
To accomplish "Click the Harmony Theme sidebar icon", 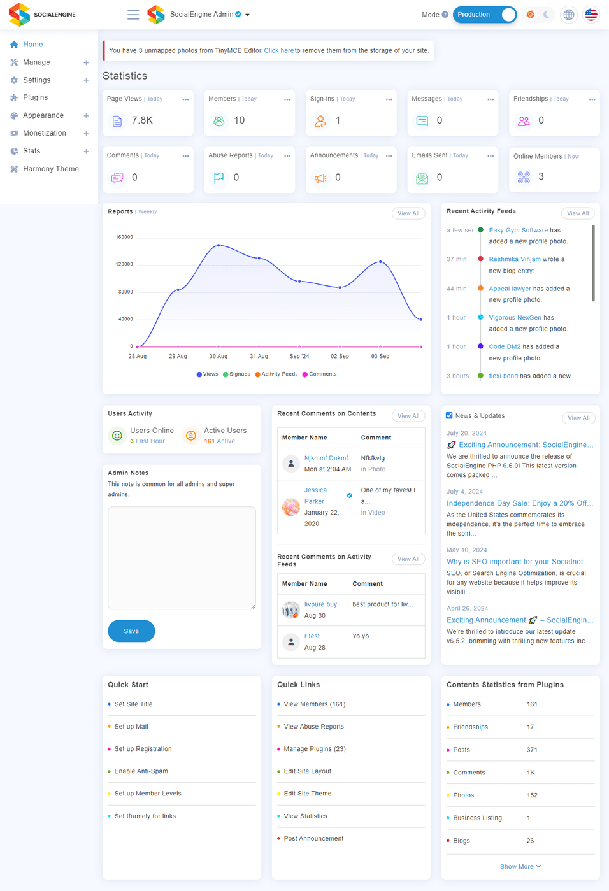I will click(15, 169).
